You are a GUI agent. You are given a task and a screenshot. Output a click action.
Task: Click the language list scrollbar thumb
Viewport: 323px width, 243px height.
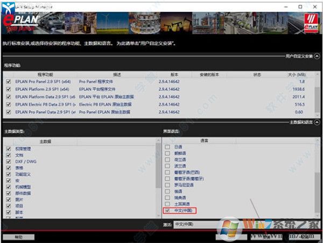pyautogui.click(x=318, y=192)
